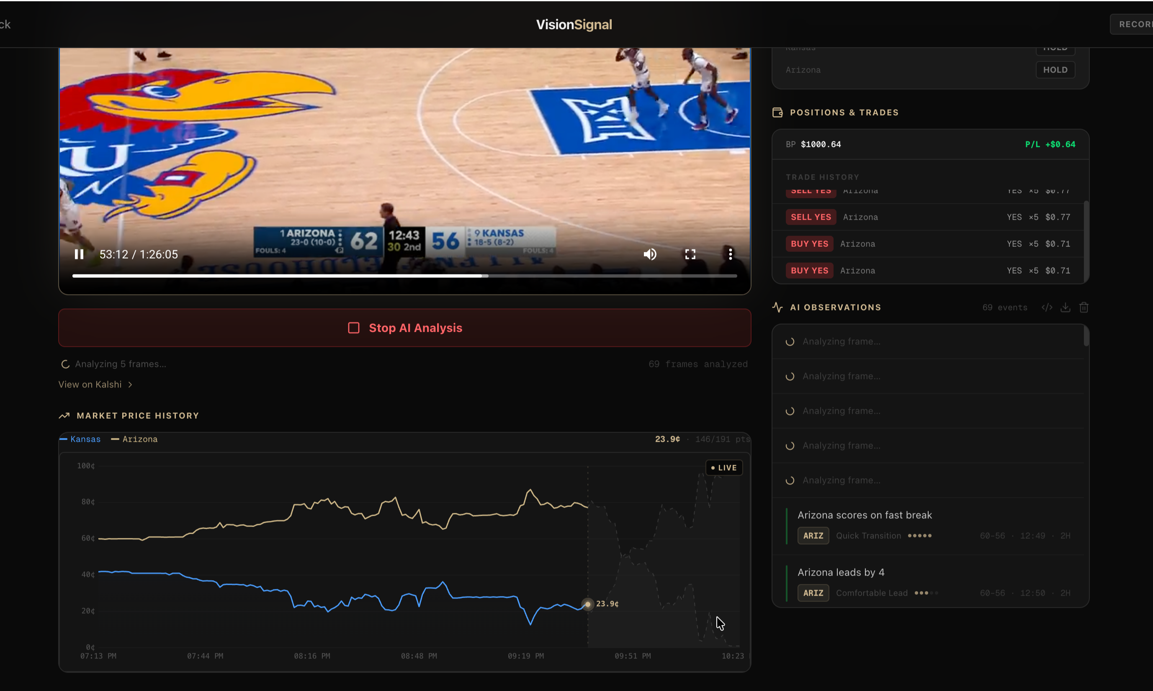Select the SELL YES Arizona $0.77 trade
Viewport: 1153px width, 691px height.
click(927, 217)
